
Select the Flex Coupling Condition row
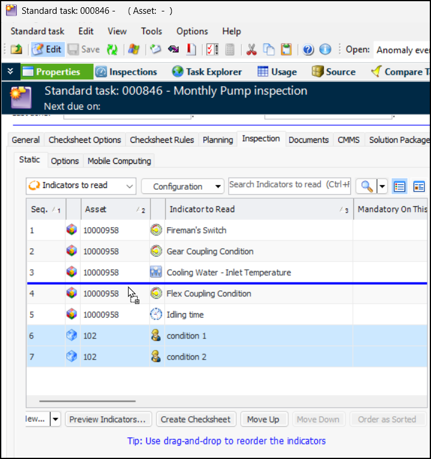(227, 293)
